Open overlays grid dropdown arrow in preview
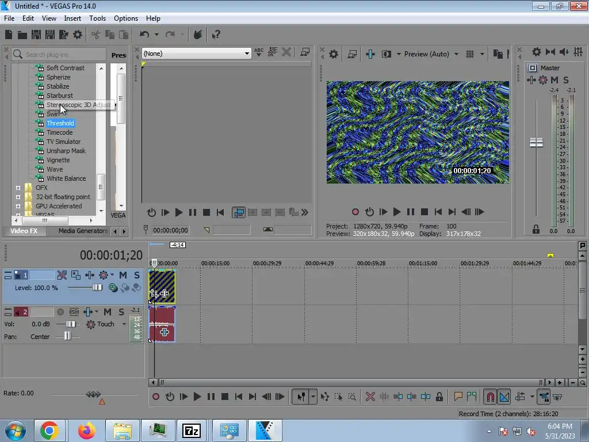This screenshot has height=442, width=589. (482, 54)
